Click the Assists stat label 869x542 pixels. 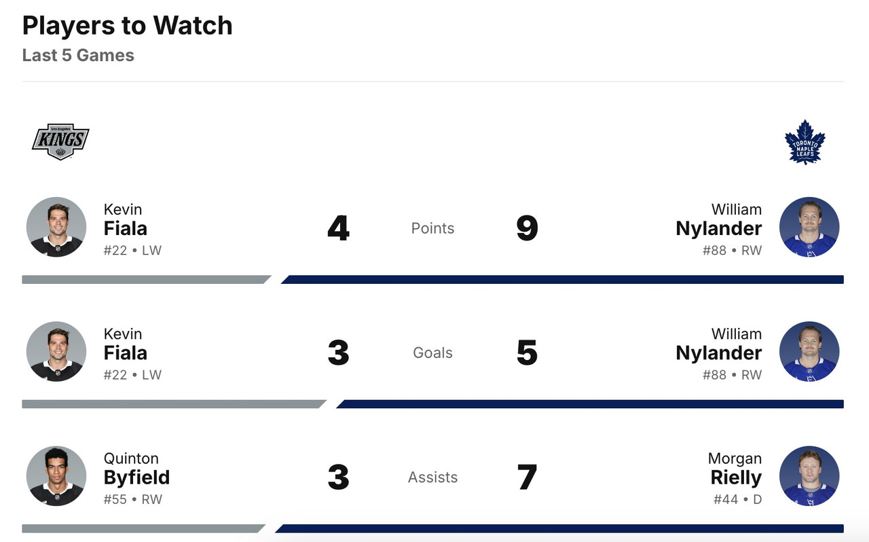point(432,477)
